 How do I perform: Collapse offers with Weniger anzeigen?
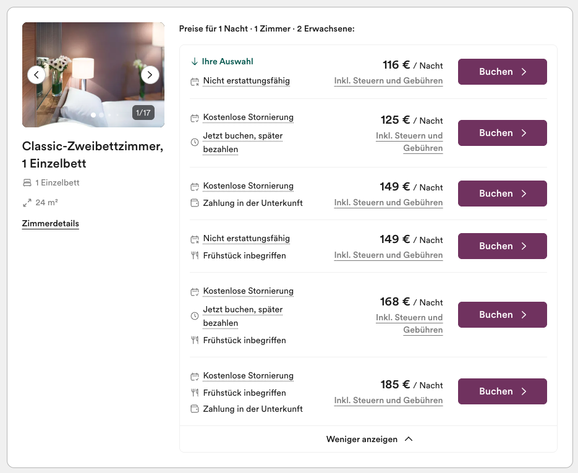coord(368,439)
